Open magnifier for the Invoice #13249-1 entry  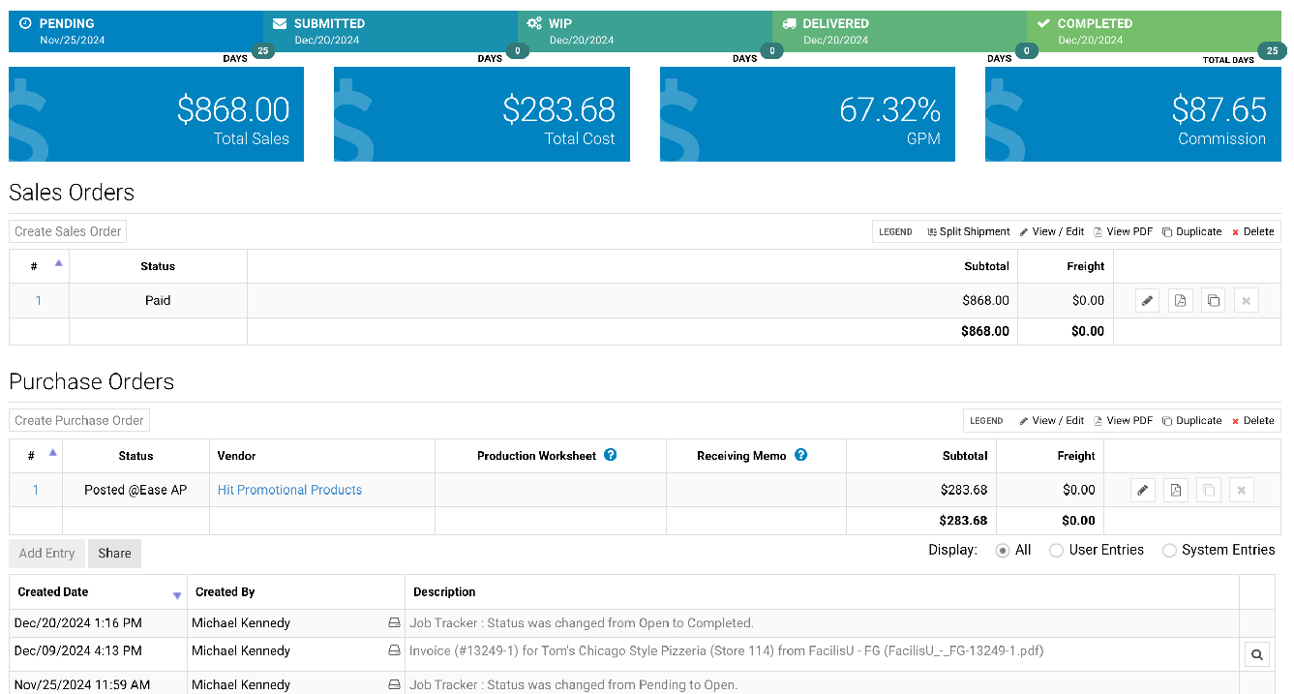(x=1257, y=655)
